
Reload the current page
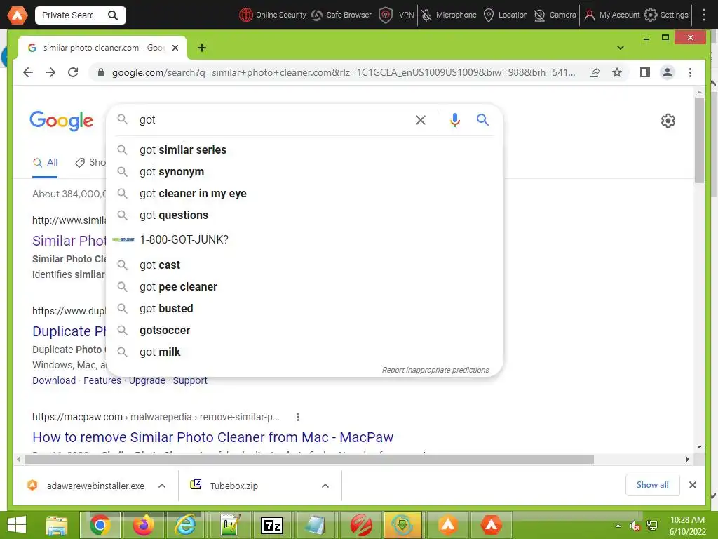tap(73, 72)
